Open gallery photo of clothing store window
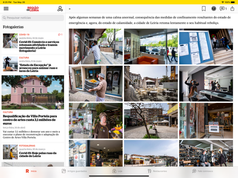The image size is (238, 178). 206,121
